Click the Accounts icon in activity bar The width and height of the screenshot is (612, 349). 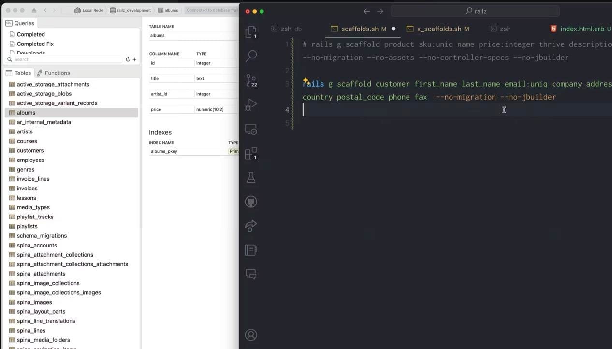251,334
